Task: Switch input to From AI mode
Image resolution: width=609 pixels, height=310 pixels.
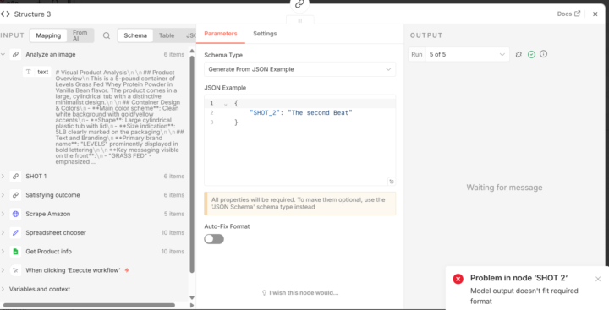Action: 80,35
